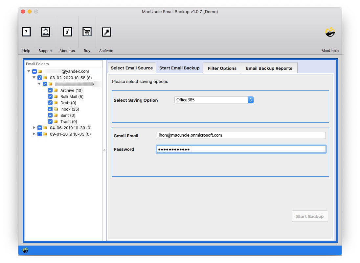Click the MacUncle icon in bottom status bar

[26, 250]
